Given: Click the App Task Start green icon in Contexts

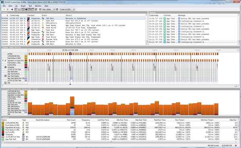Looking at the screenshot, I should coord(3,139).
